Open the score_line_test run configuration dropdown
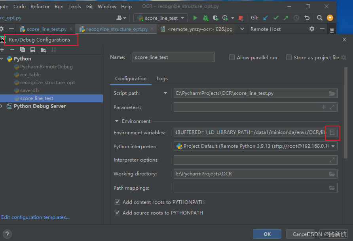Image resolution: width=353 pixels, height=241 pixels. [161, 18]
